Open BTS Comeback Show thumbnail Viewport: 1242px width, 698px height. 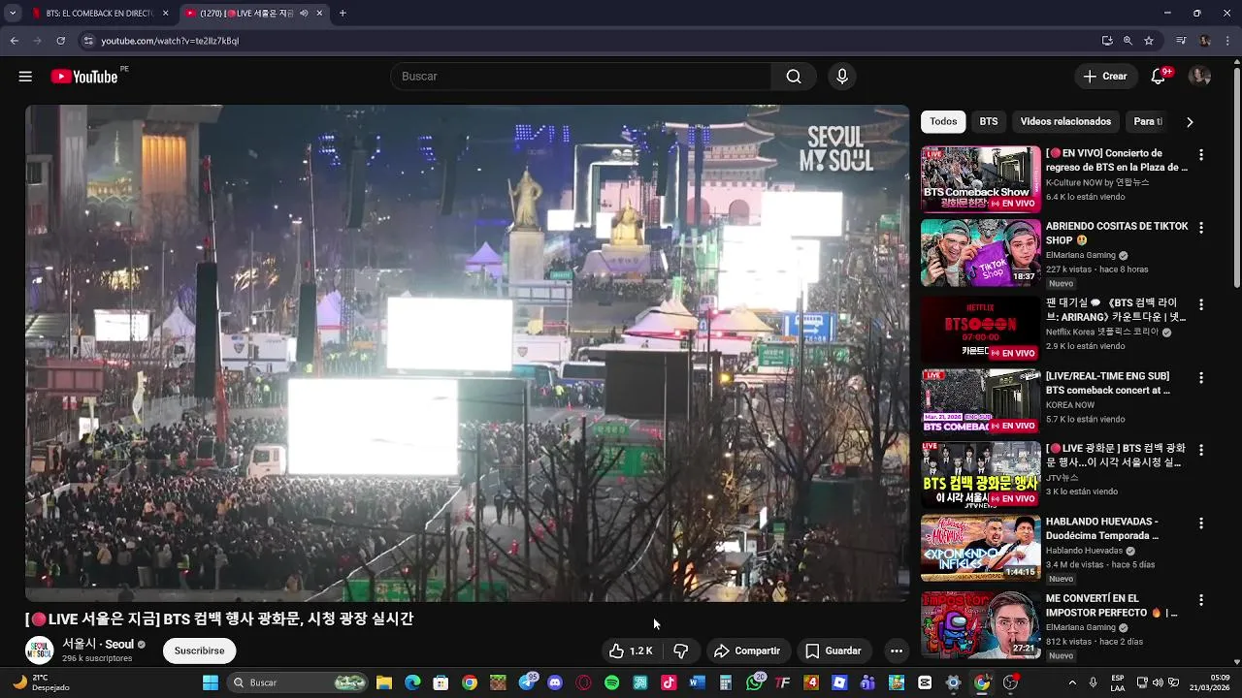click(x=980, y=179)
